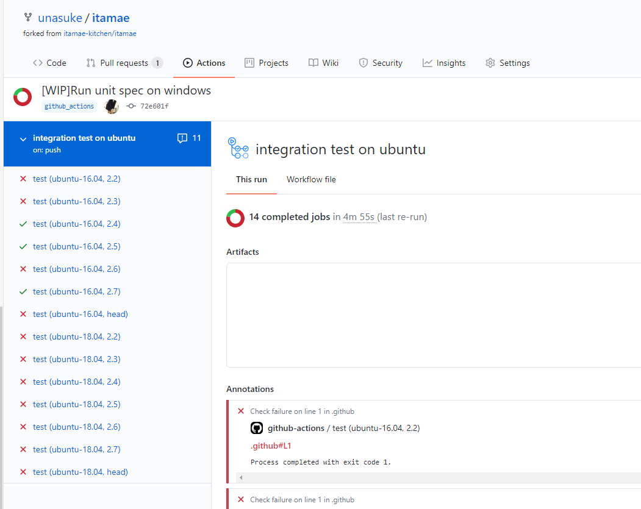Switch to the Workflow file tab

[311, 179]
